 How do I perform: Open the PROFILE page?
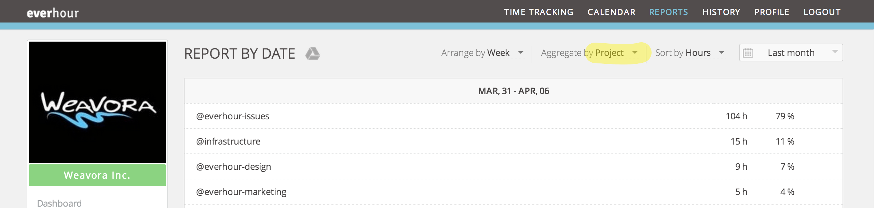772,12
